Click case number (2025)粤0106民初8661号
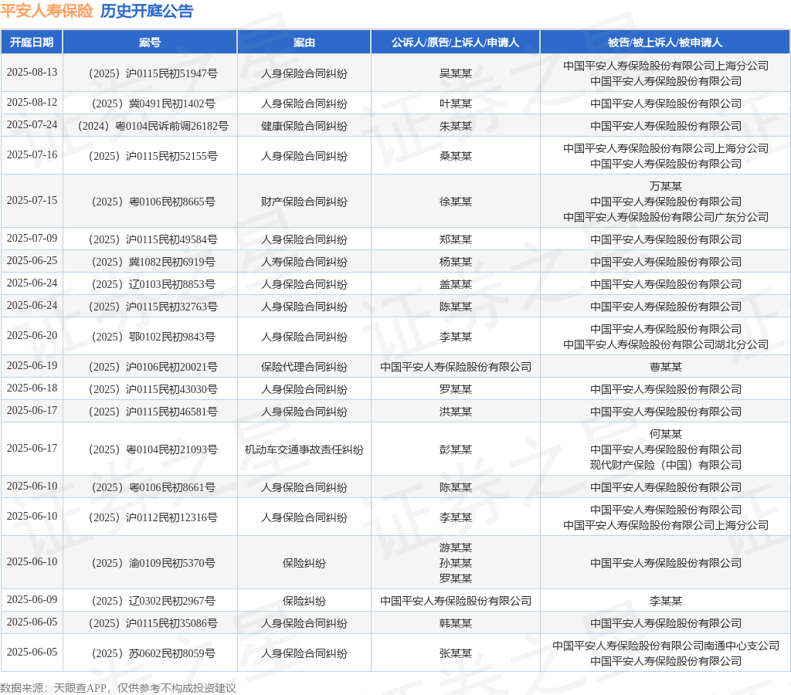Screen dimensions: 791x695 tap(153, 487)
